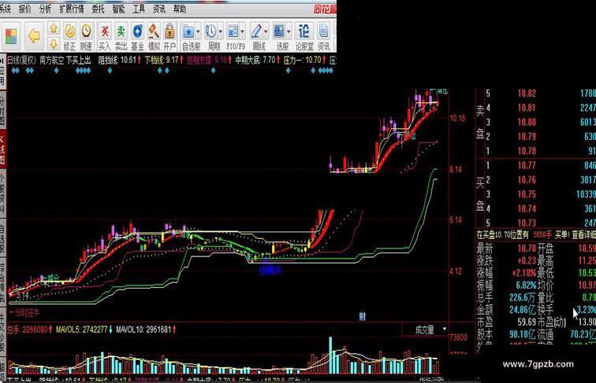The image size is (596, 383).
Task: Select the 画线 pencil drawing tool
Action: (256, 31)
